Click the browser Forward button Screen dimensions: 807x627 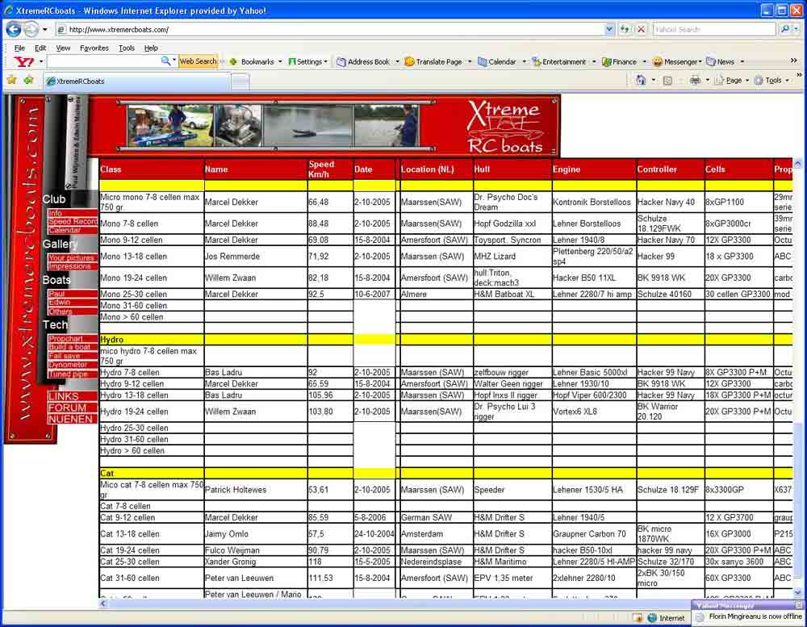point(31,29)
